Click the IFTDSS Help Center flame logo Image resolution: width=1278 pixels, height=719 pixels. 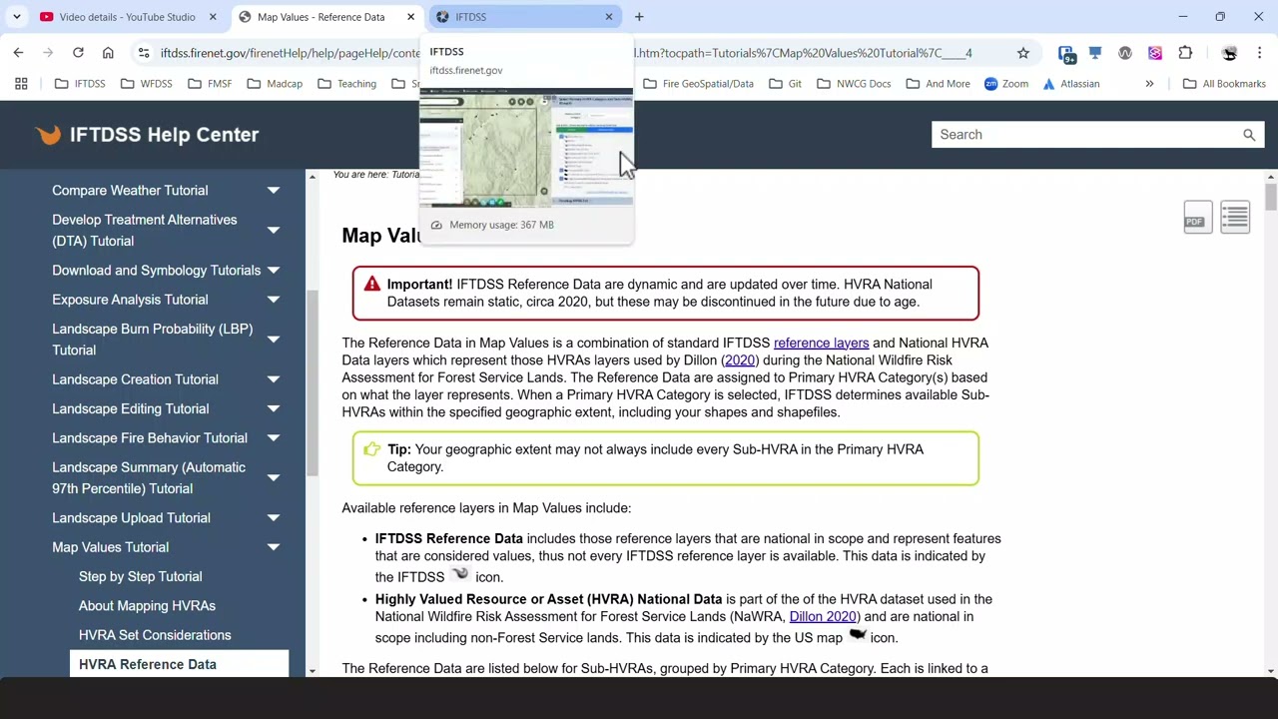(47, 135)
